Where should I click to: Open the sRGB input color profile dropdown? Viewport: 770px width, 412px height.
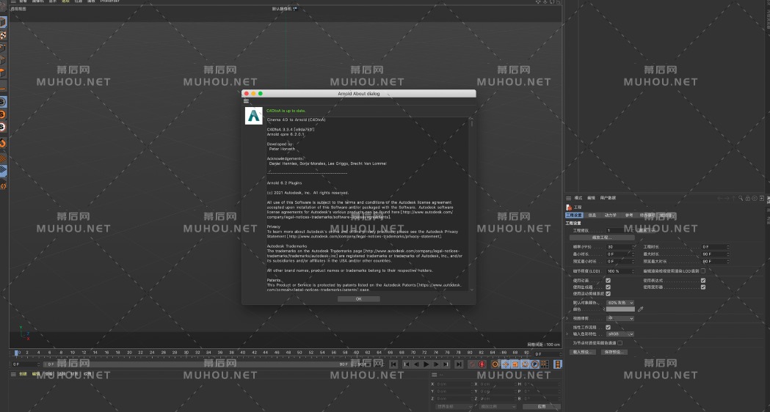(620, 334)
